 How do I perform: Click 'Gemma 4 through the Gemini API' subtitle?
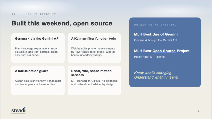(x=156, y=40)
